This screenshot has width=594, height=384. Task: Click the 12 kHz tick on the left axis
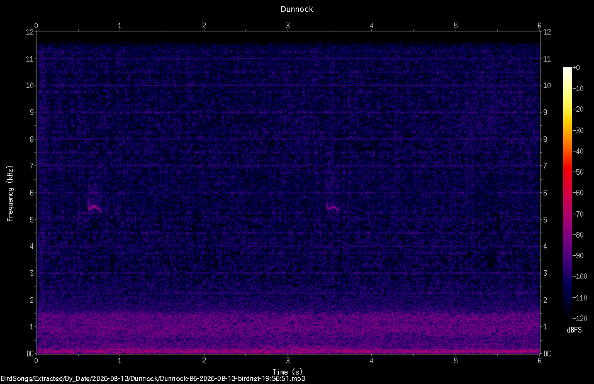[x=30, y=32]
